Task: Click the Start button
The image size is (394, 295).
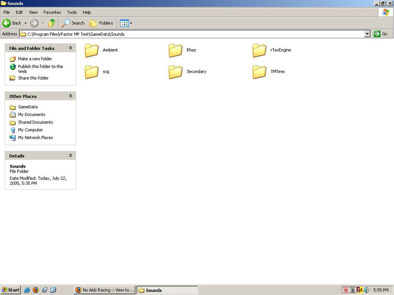Action: [10, 290]
